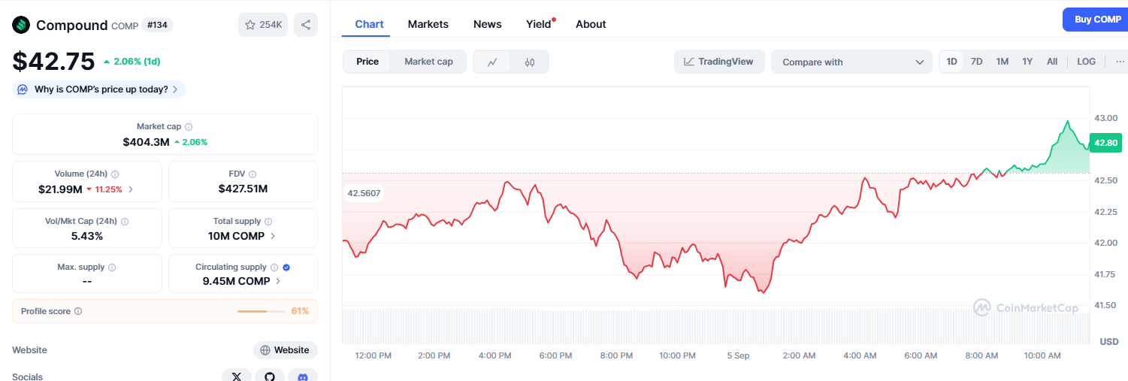Viewport: 1128px width, 381px height.
Task: Click the #134 rank badge
Action: (157, 25)
